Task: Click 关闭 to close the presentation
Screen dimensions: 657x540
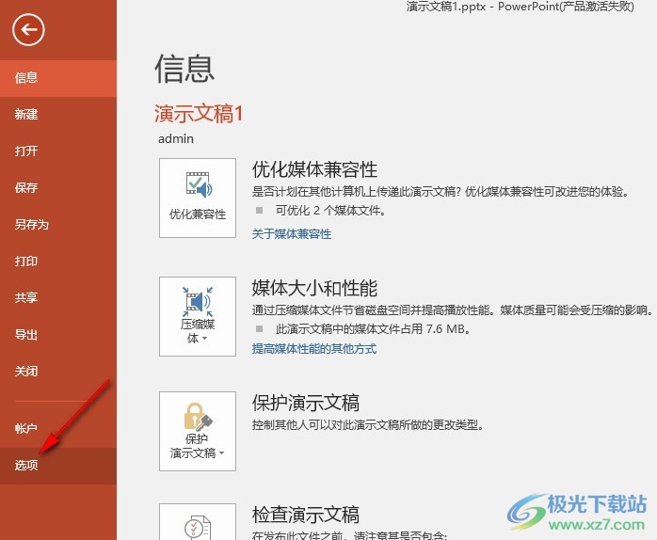Action: [x=58, y=372]
